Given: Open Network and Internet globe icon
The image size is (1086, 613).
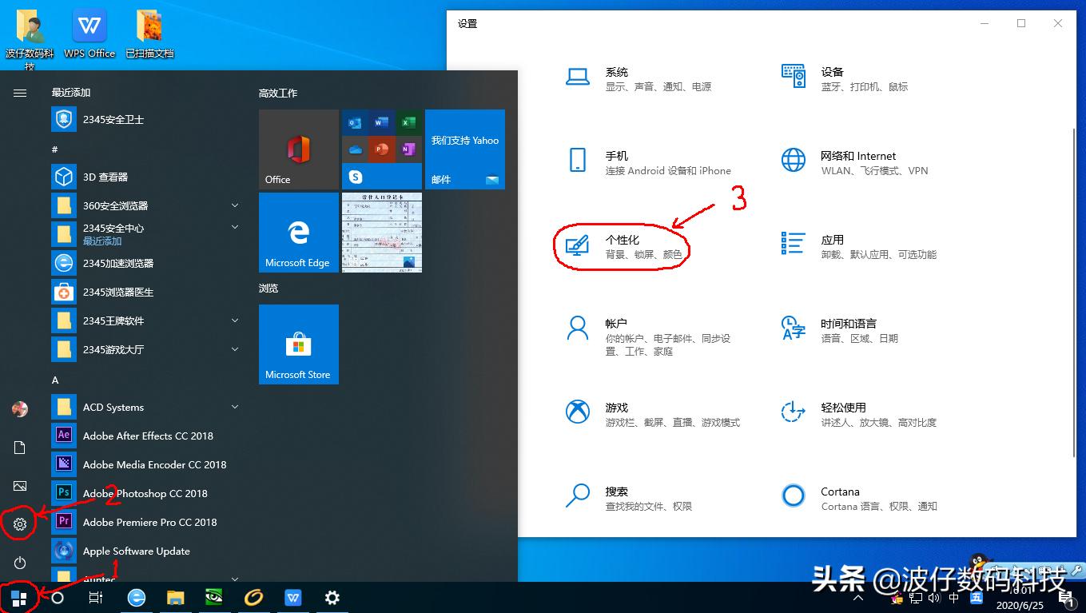Looking at the screenshot, I should [792, 161].
